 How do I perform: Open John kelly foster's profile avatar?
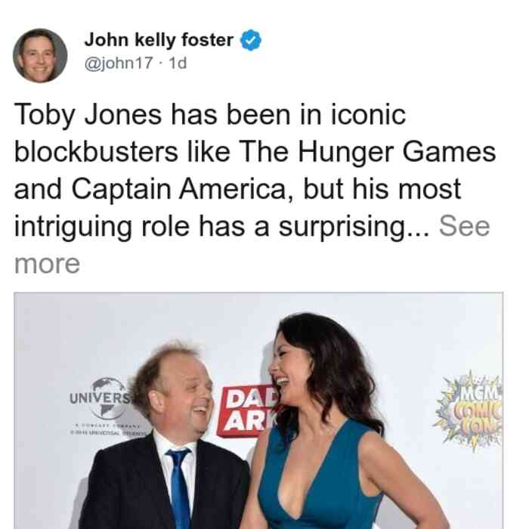pyautogui.click(x=40, y=55)
